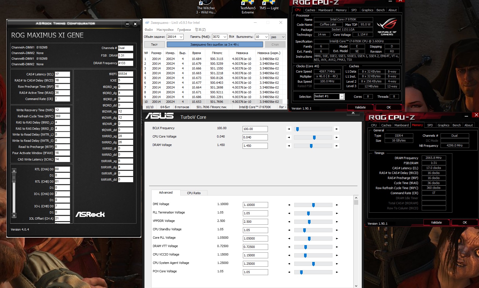Adjust the CPU System Agent Voltage slider
The width and height of the screenshot is (479, 288).
[x=313, y=264]
